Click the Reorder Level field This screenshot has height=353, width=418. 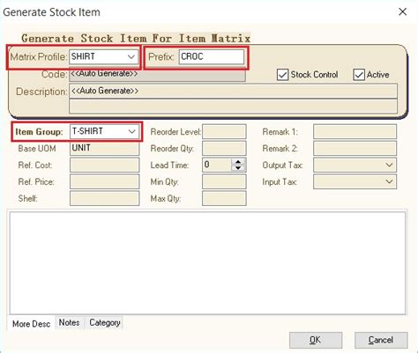point(224,132)
